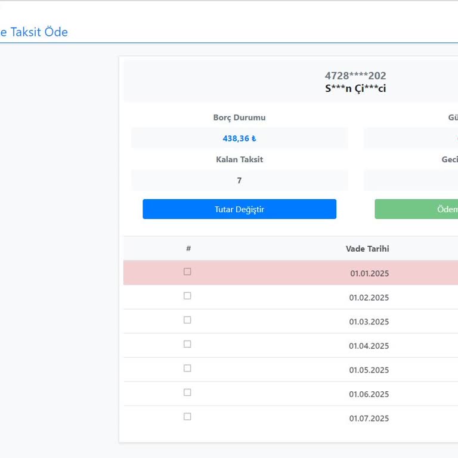Viewport: 458px width, 458px height.
Task: Click the blue Tutar Değiştir button
Action: 239,209
